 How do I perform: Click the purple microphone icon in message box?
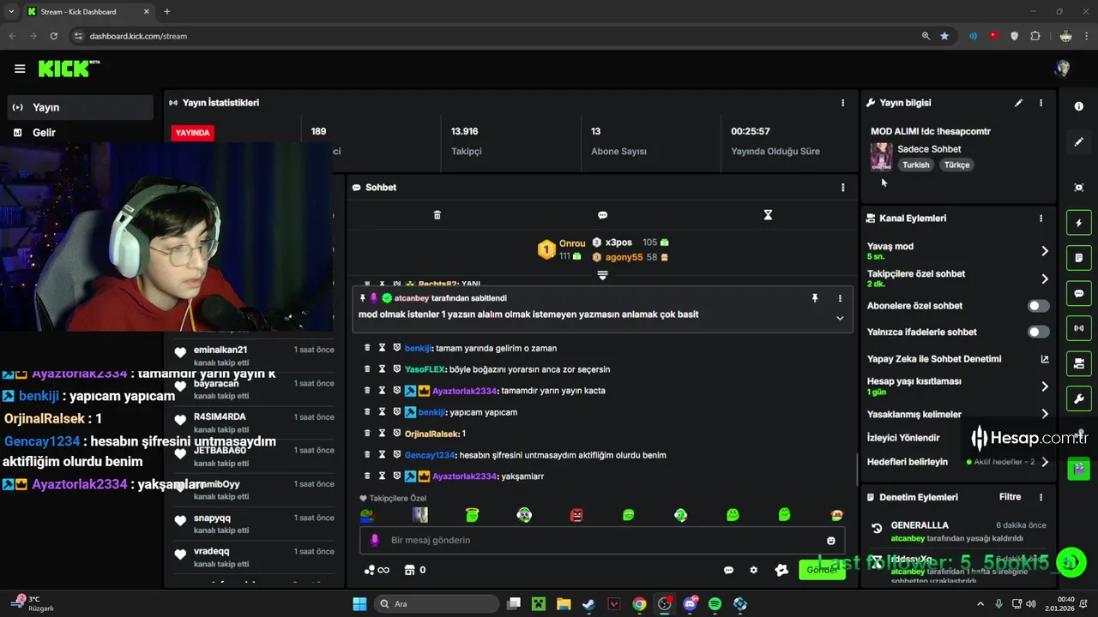[374, 541]
